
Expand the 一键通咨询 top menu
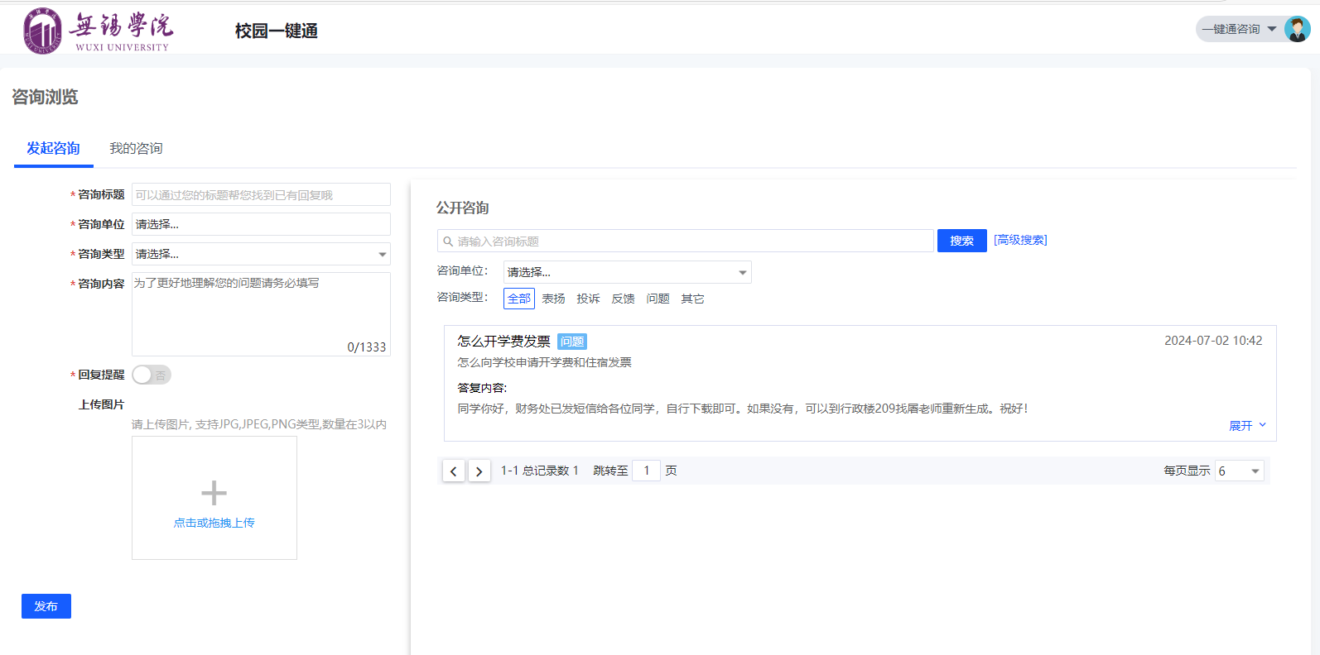click(x=1239, y=30)
